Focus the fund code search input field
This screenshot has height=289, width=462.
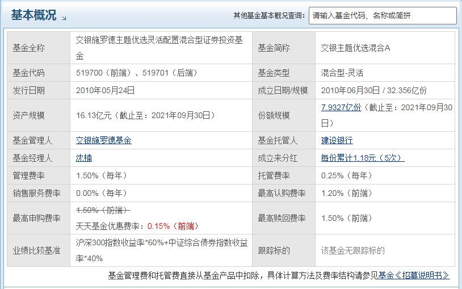(x=383, y=16)
